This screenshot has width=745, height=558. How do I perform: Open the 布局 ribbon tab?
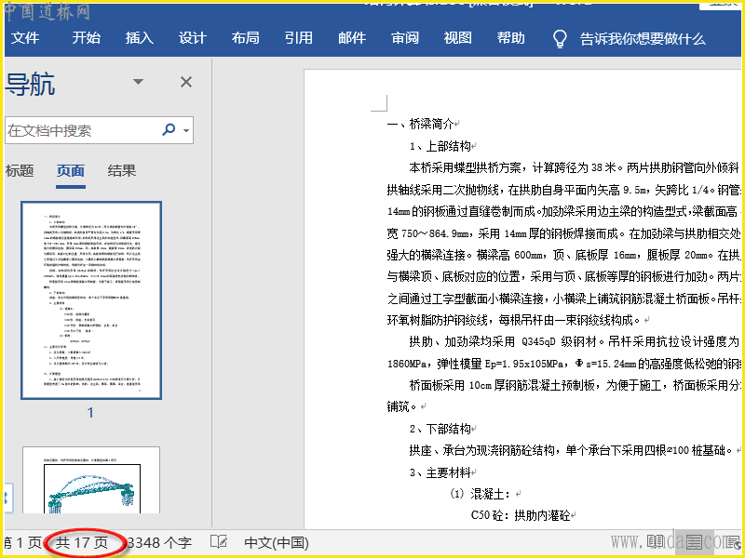point(245,38)
